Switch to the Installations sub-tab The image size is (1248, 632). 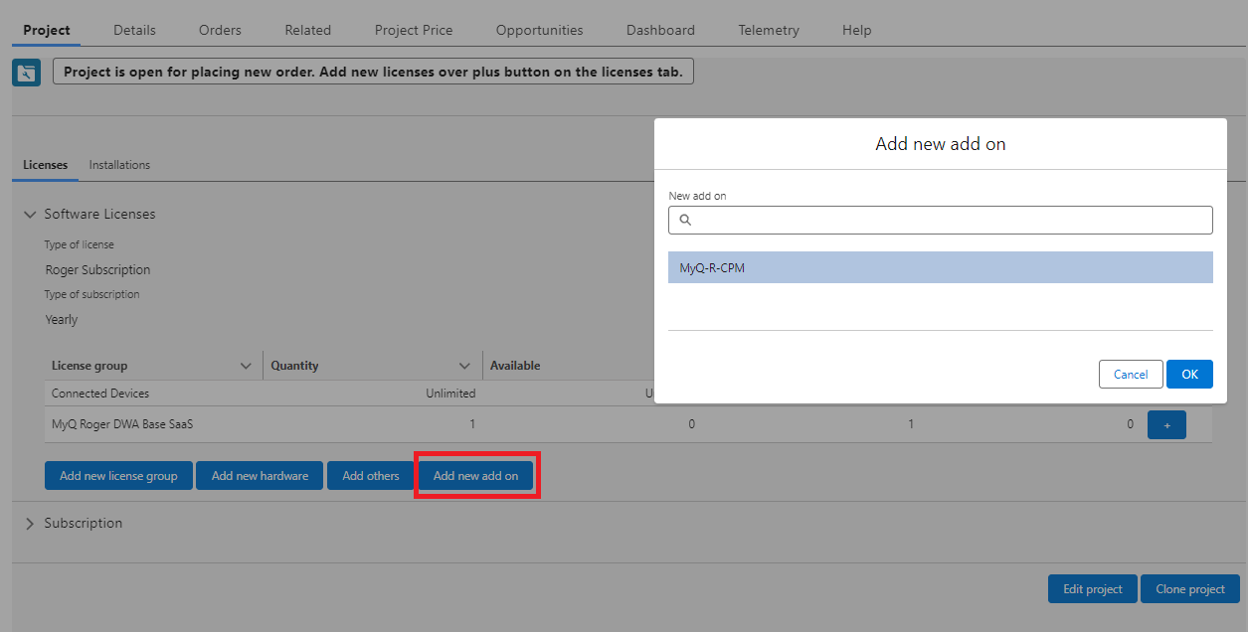coord(119,165)
